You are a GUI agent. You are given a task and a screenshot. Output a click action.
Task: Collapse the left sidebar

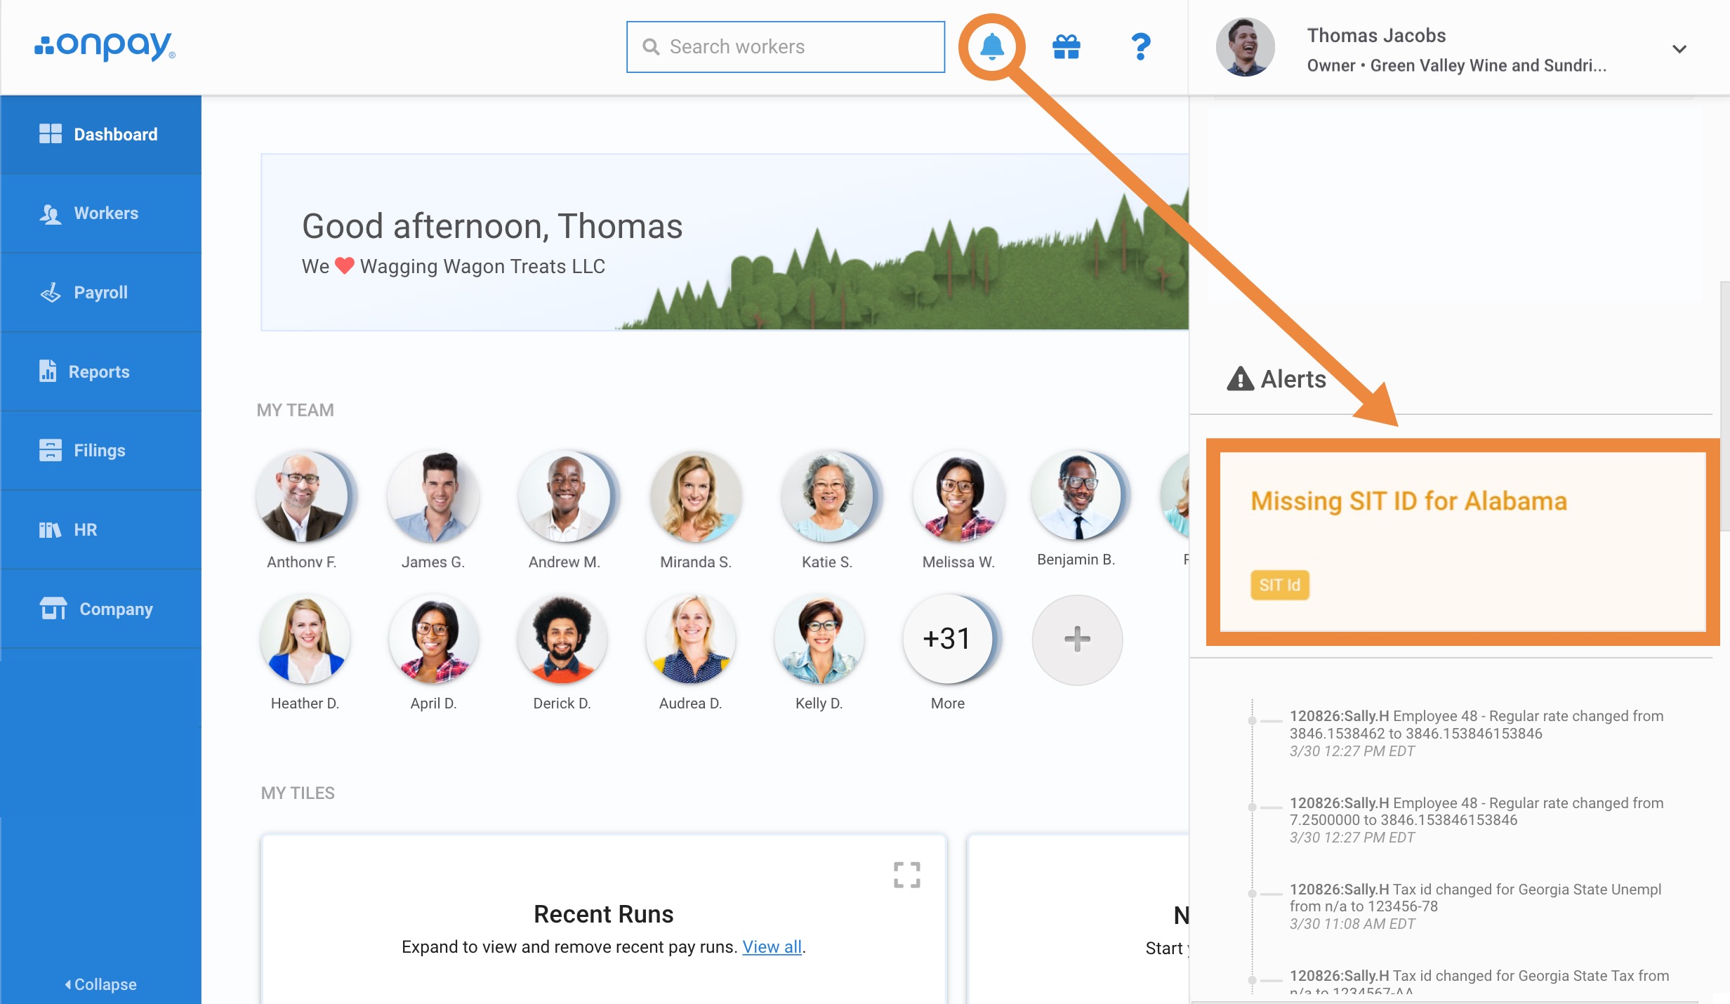(101, 984)
